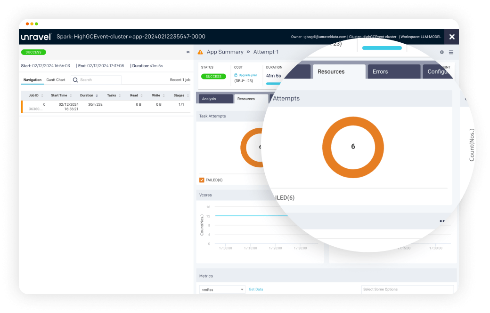This screenshot has width=490, height=313.
Task: Click the Vcores section heading
Action: (x=205, y=195)
